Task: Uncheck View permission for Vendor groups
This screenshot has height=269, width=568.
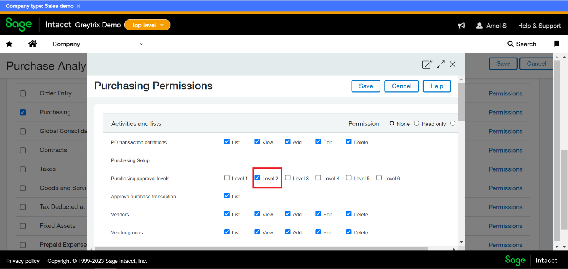Action: (x=257, y=232)
